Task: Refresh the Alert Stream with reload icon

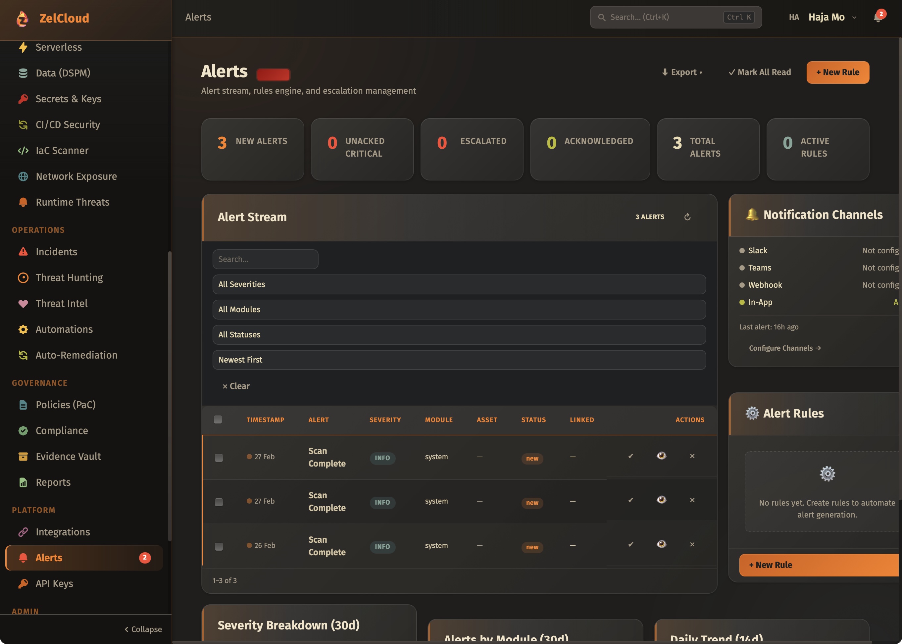Action: click(687, 217)
